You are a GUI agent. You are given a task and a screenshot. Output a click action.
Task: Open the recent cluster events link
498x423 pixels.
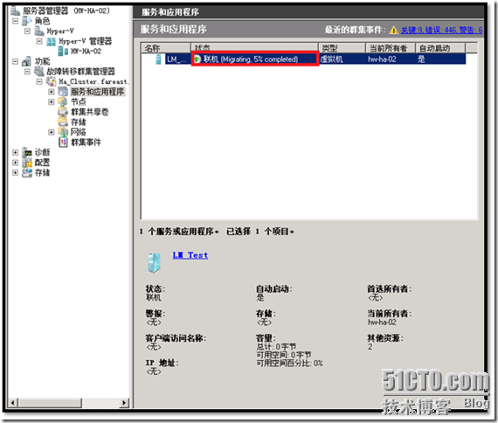tap(441, 31)
